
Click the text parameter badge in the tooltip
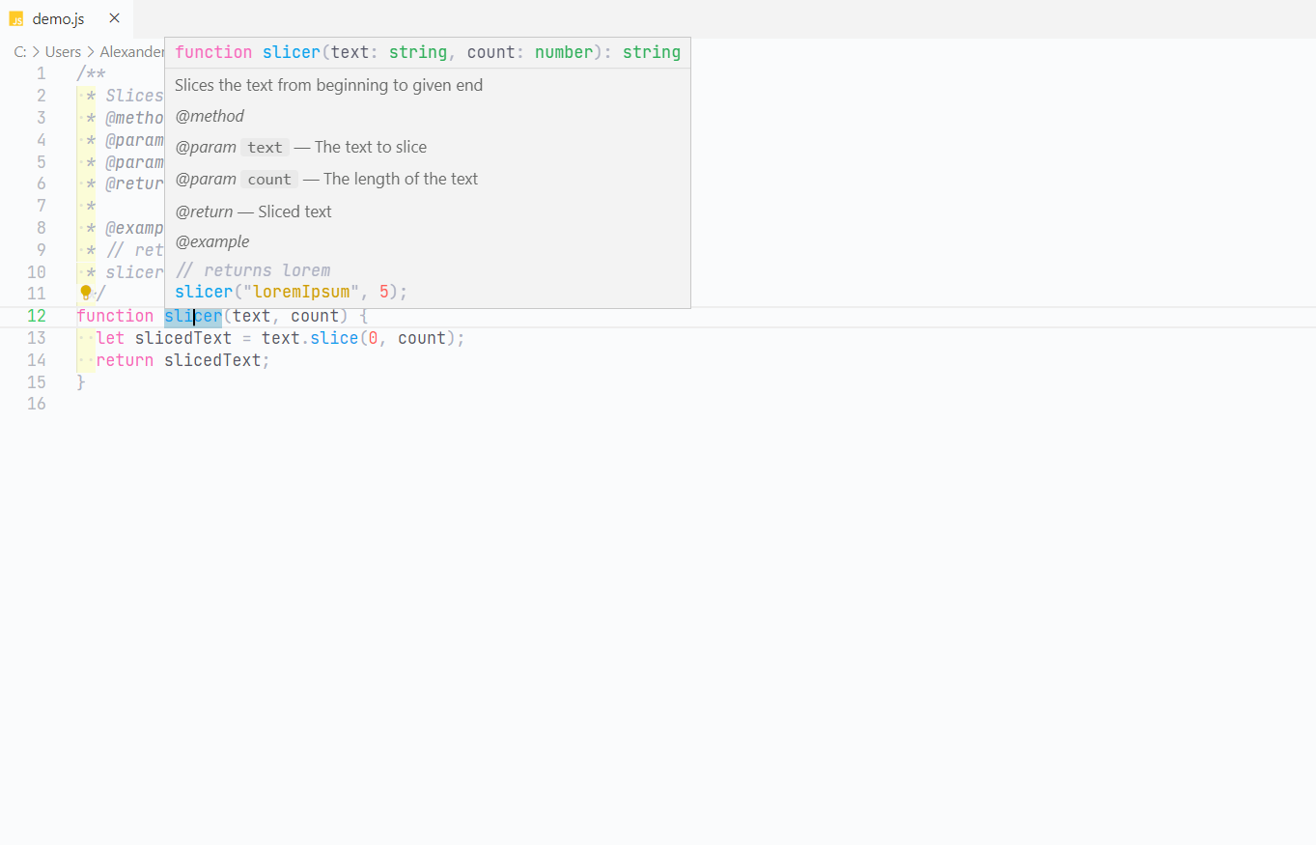(x=265, y=147)
